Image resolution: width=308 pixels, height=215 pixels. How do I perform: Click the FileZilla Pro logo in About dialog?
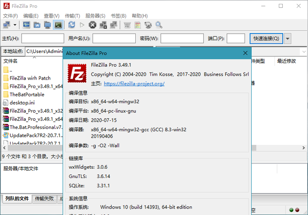pos(77,73)
